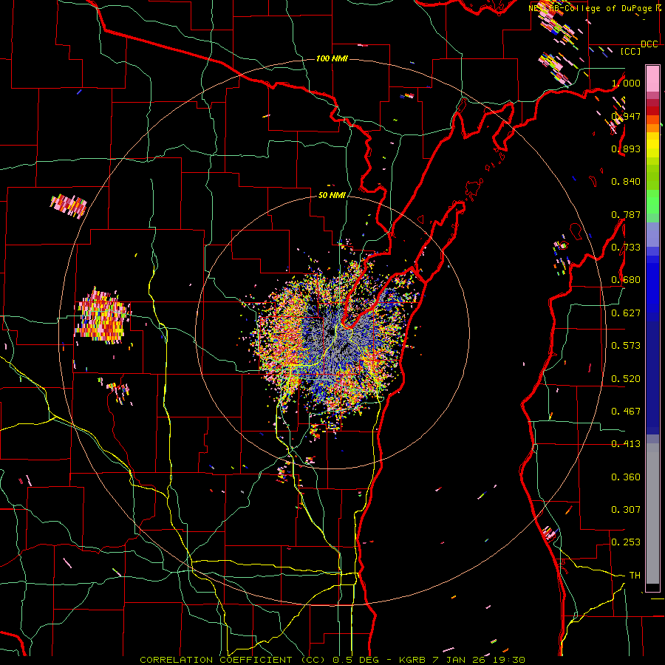Image resolution: width=665 pixels, height=665 pixels.
Task: Click the 1.000 value on the scale
Action: [626, 83]
